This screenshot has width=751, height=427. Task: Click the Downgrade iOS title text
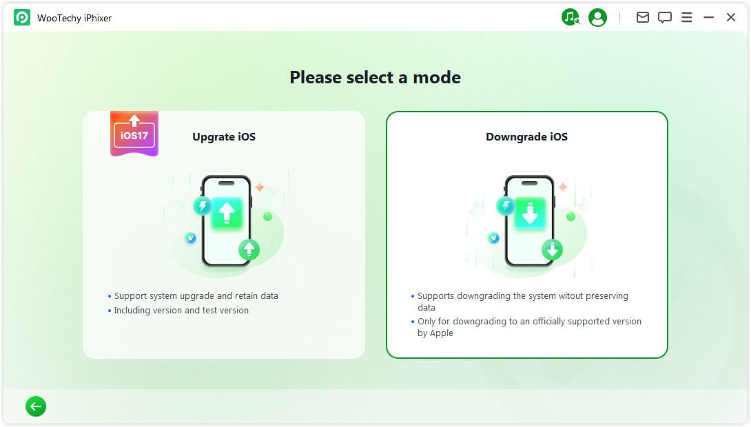click(x=526, y=136)
